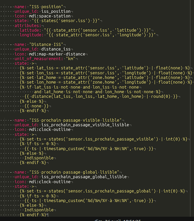Screen dimensions: 194x221
Task: Click the "ISS position" name value
Action: [x=46, y=7]
